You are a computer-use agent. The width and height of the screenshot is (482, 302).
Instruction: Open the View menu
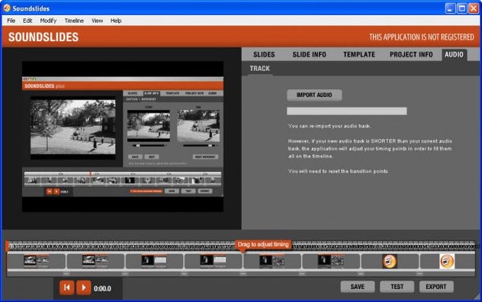[x=97, y=21]
